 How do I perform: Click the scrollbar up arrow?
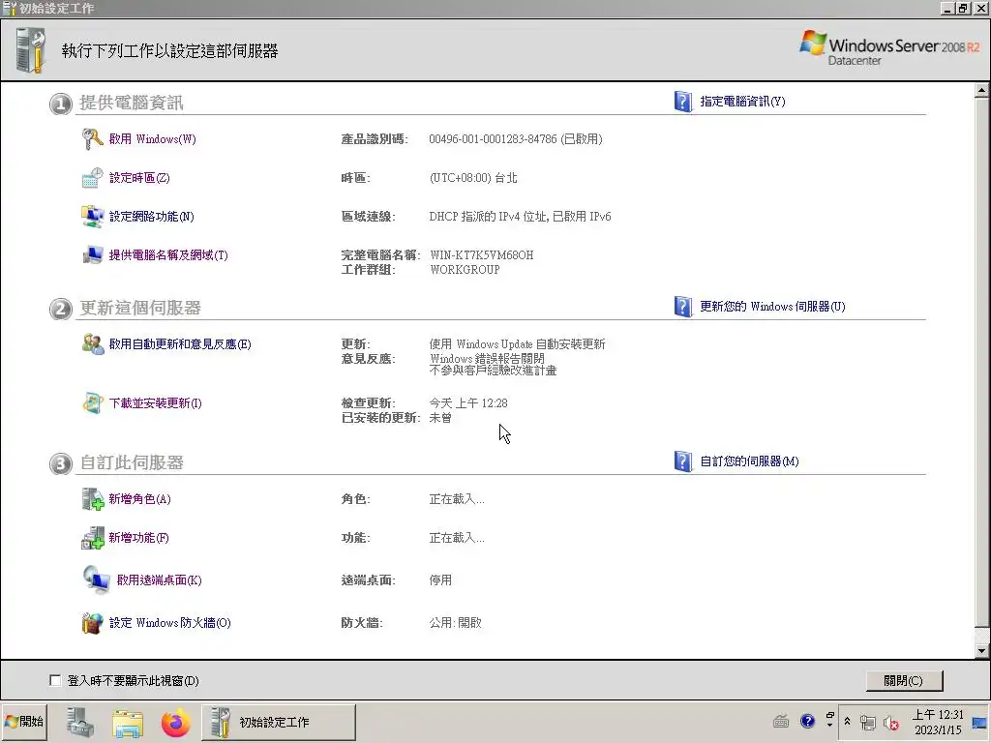(981, 90)
